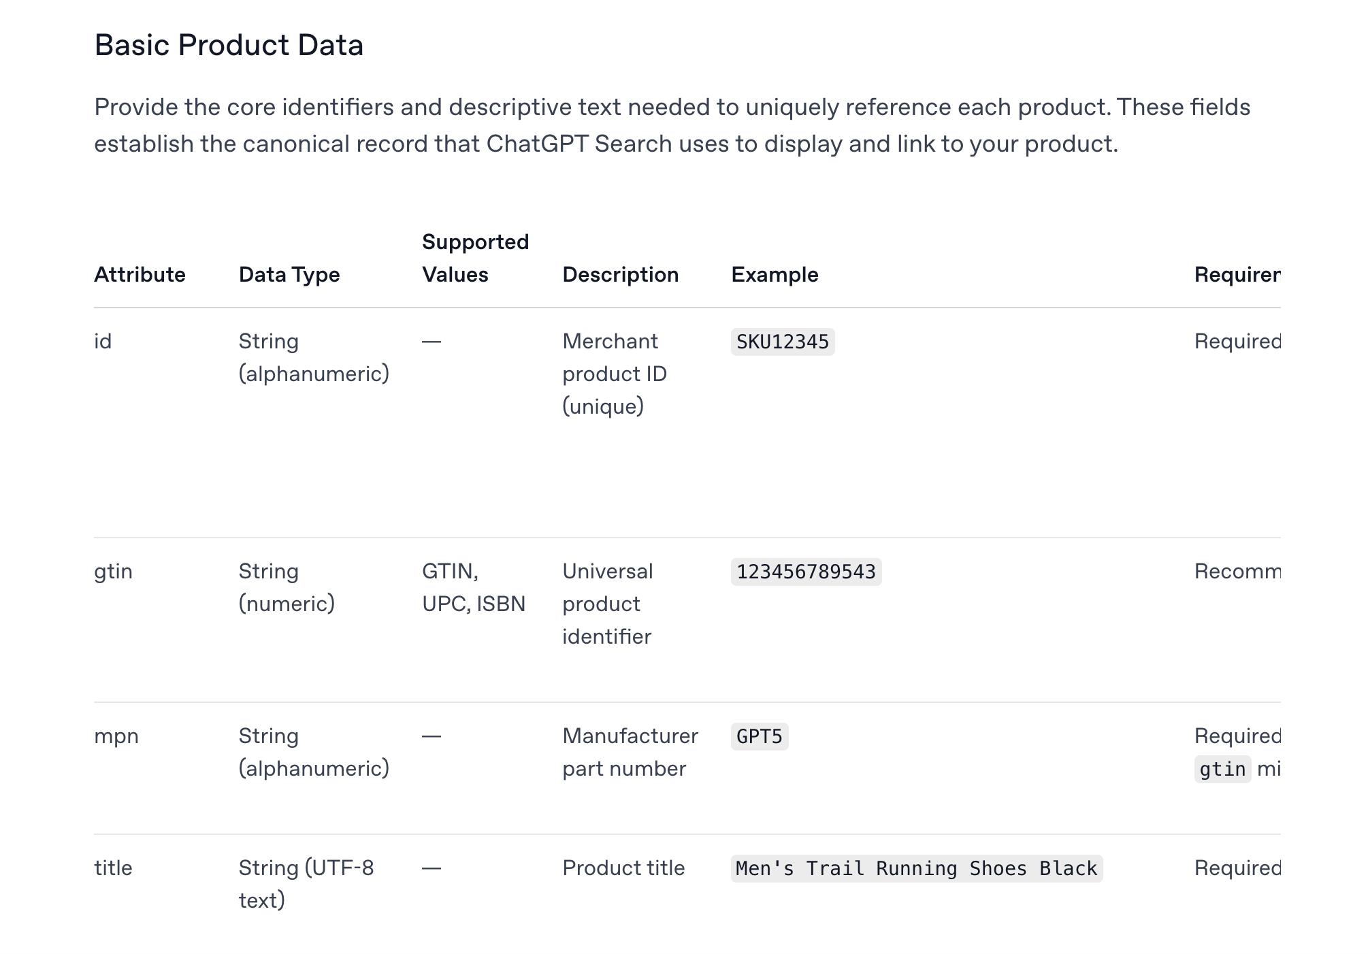
Task: Click the Example column header
Action: click(775, 274)
